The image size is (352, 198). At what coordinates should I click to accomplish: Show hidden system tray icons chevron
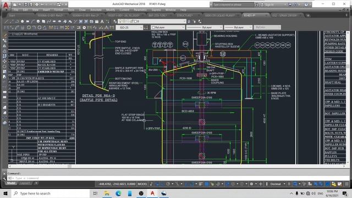pos(291,193)
